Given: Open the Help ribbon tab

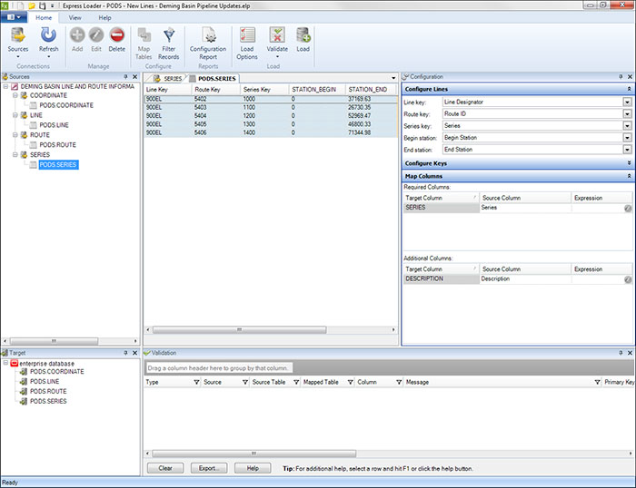Looking at the screenshot, I should 104,17.
